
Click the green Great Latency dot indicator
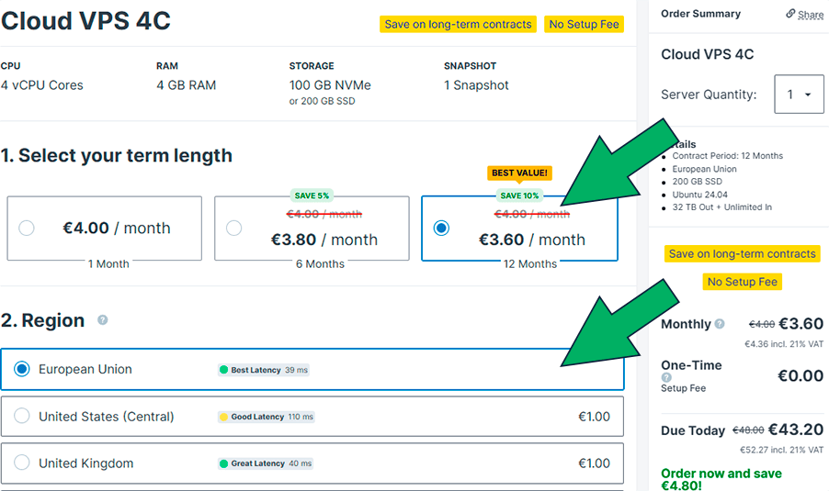[x=223, y=463]
